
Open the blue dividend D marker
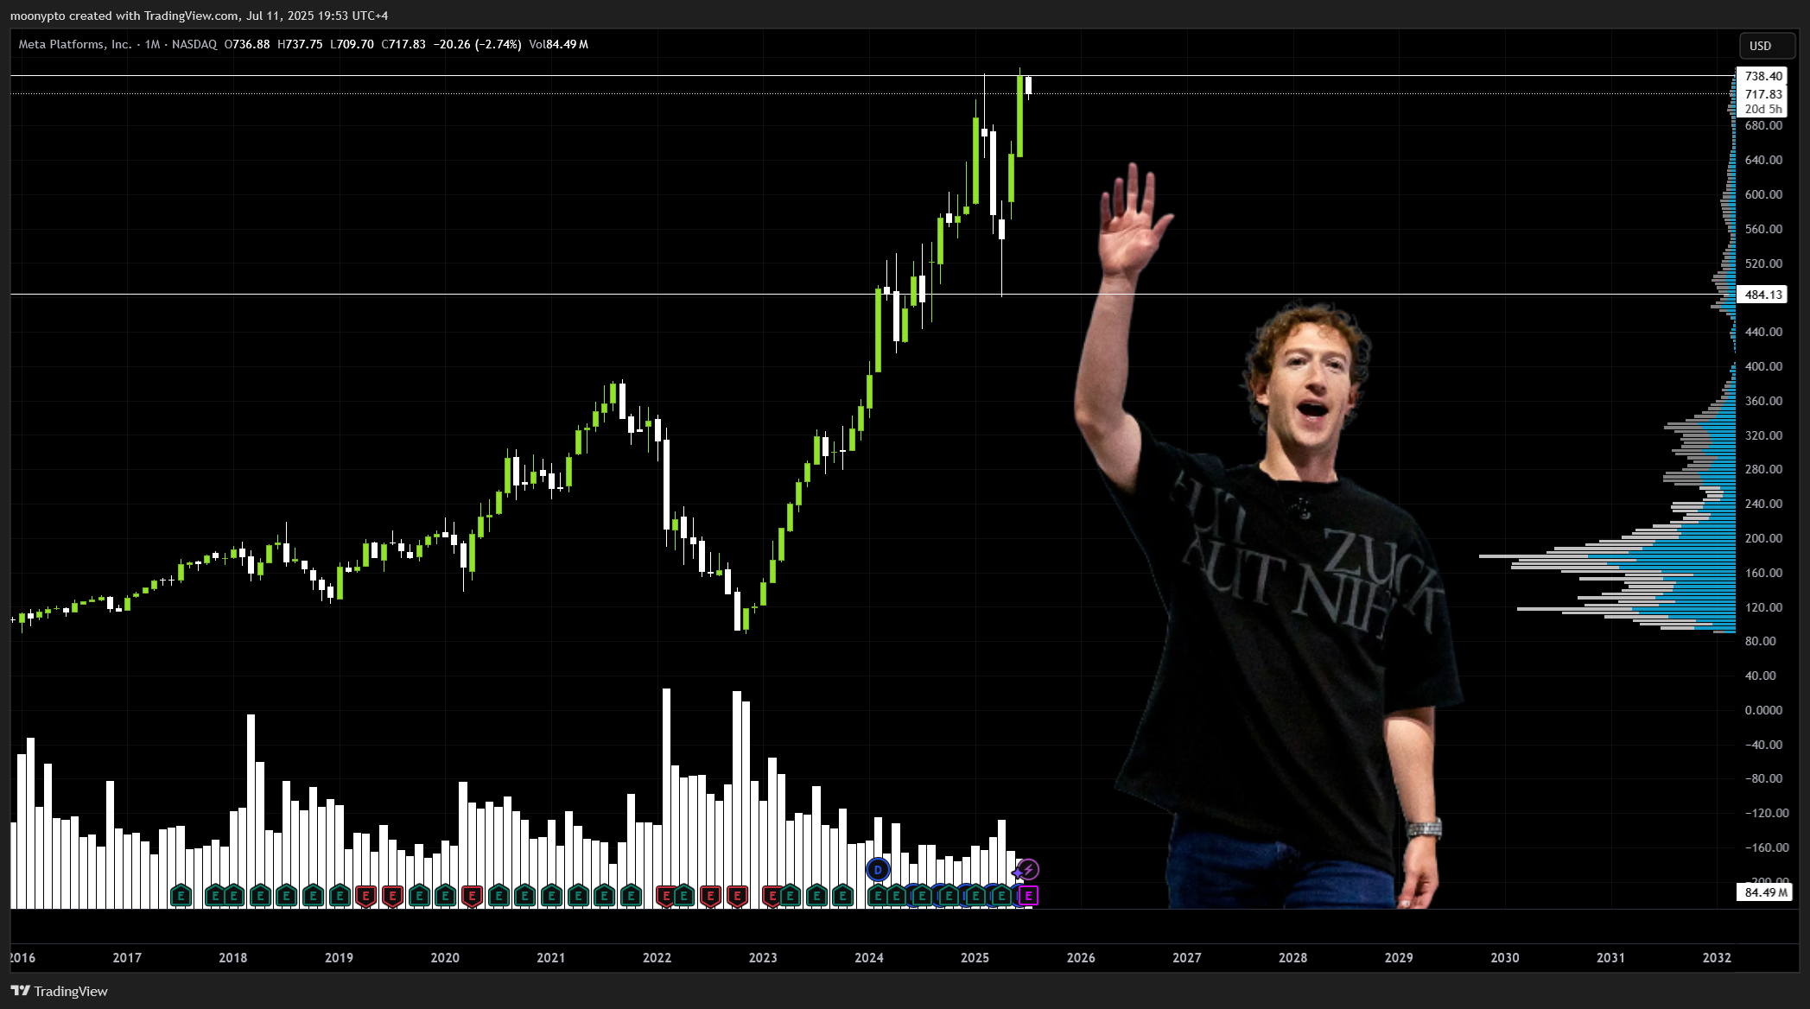(x=878, y=870)
